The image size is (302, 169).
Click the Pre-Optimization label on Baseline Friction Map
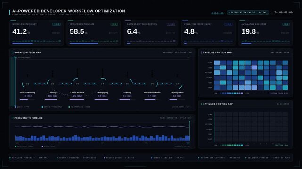(280, 53)
